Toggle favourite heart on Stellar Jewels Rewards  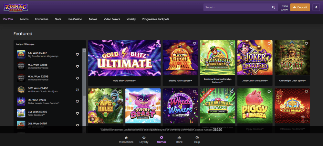pos(232,92)
